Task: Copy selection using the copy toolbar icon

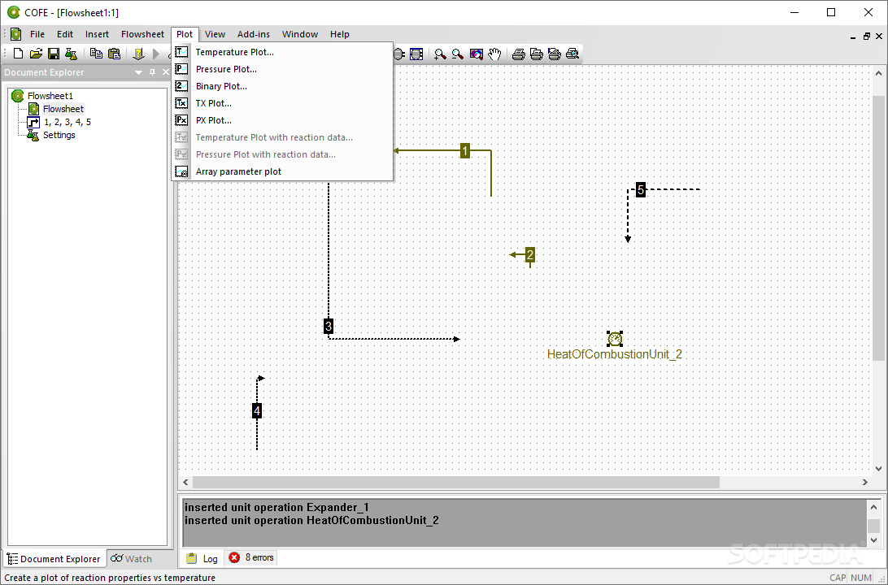Action: point(96,54)
